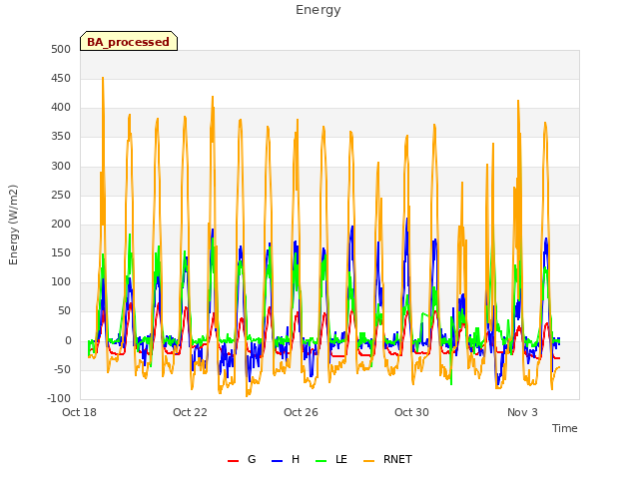Image resolution: width=639 pixels, height=479 pixels.
Task: Select the G legend label
Action: tap(252, 459)
